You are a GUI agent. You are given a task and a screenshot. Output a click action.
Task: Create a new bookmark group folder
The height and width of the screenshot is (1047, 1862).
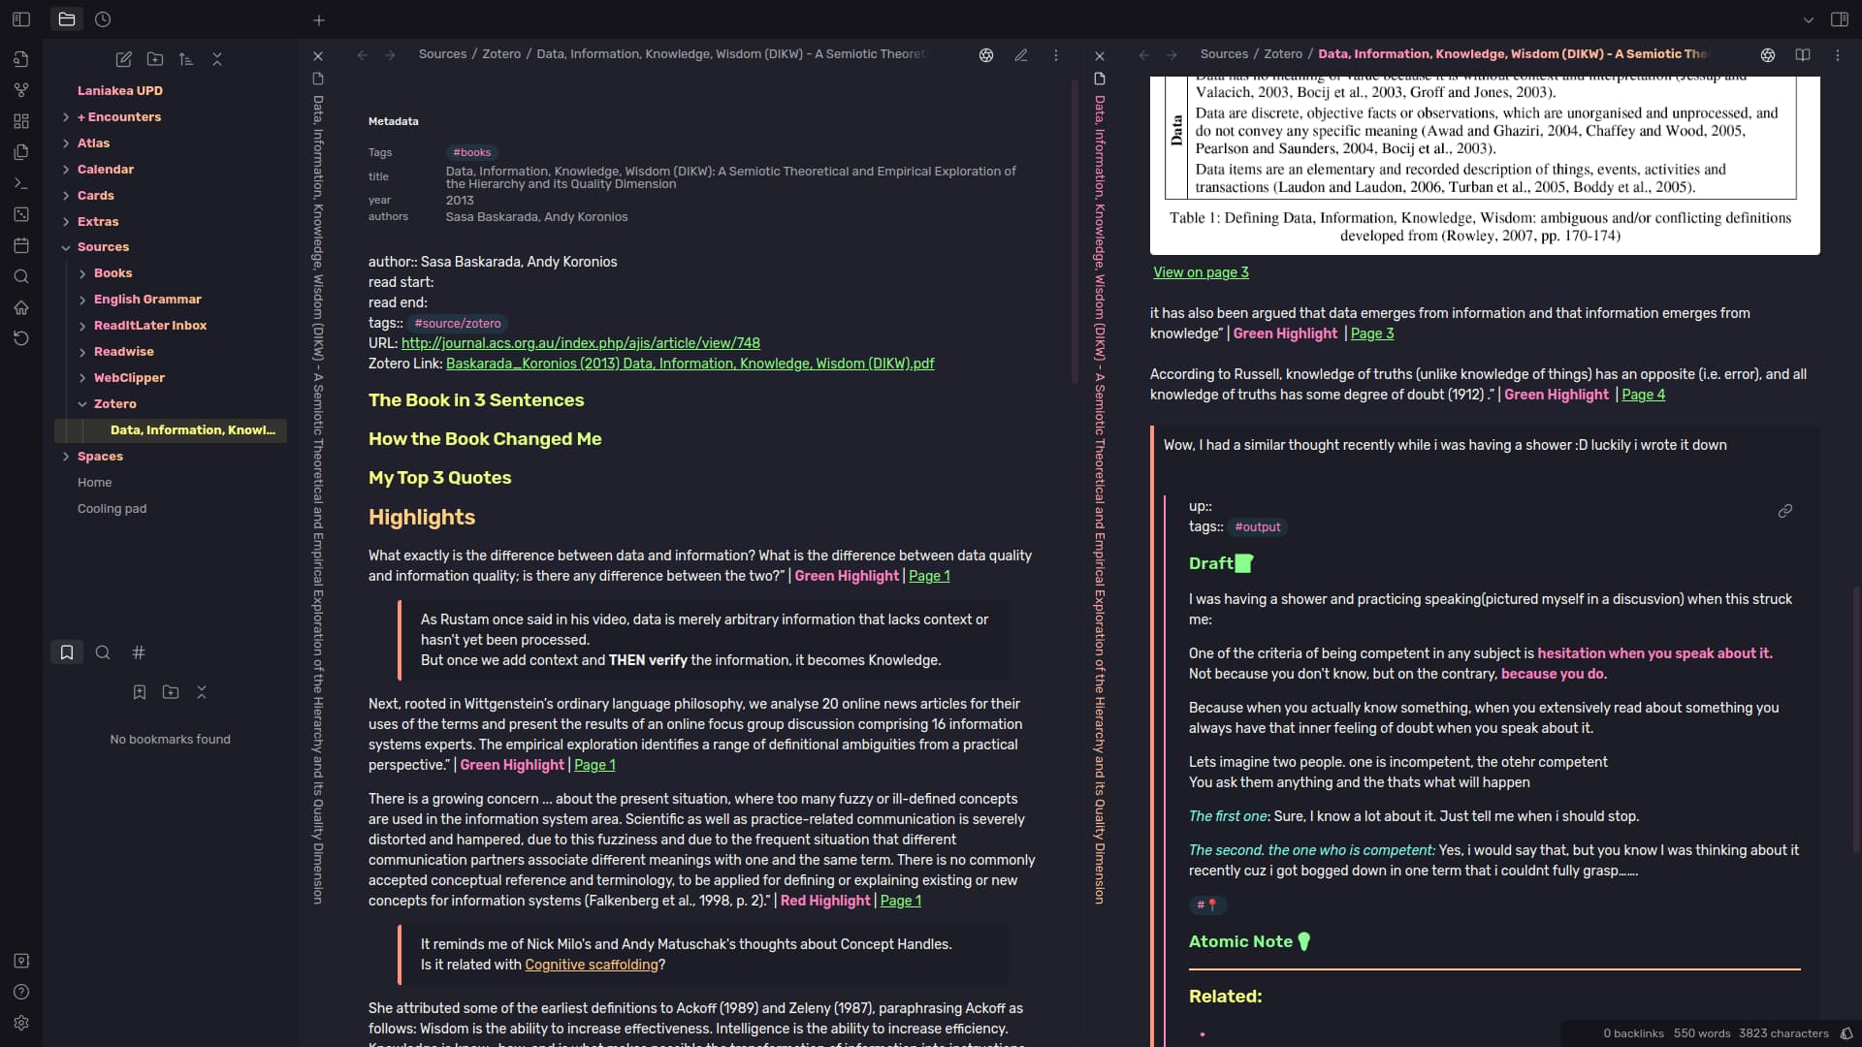click(x=171, y=692)
